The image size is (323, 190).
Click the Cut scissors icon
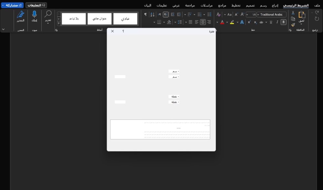click(293, 13)
